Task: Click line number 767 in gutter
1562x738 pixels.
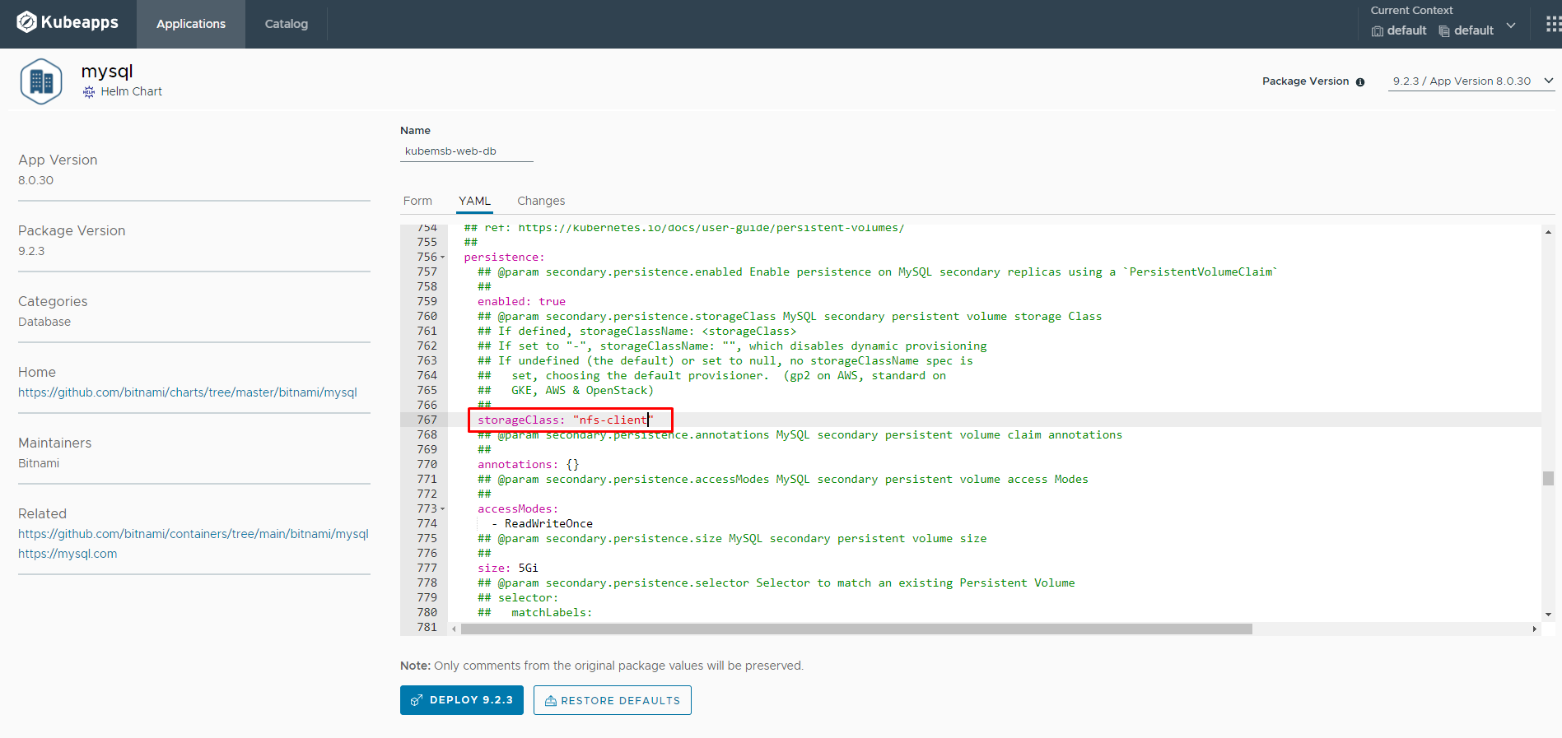Action: click(427, 420)
